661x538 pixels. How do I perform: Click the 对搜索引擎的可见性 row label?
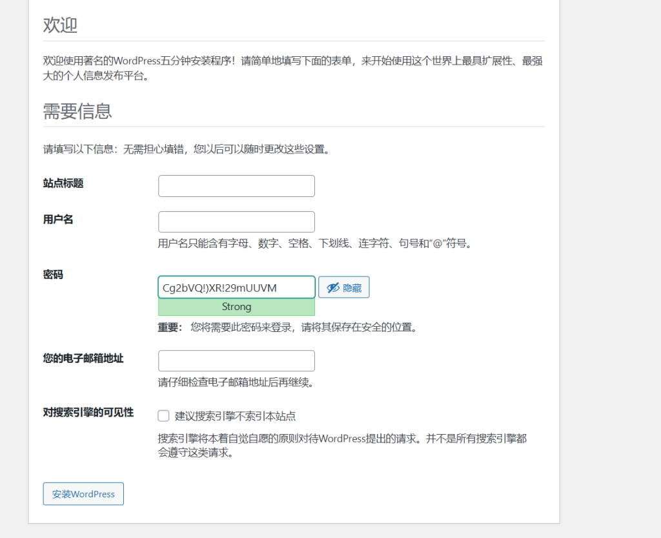[88, 412]
